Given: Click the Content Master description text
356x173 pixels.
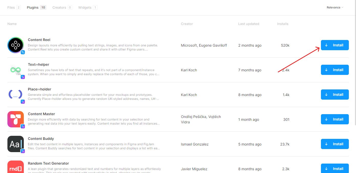Looking at the screenshot, I should (94, 122).
